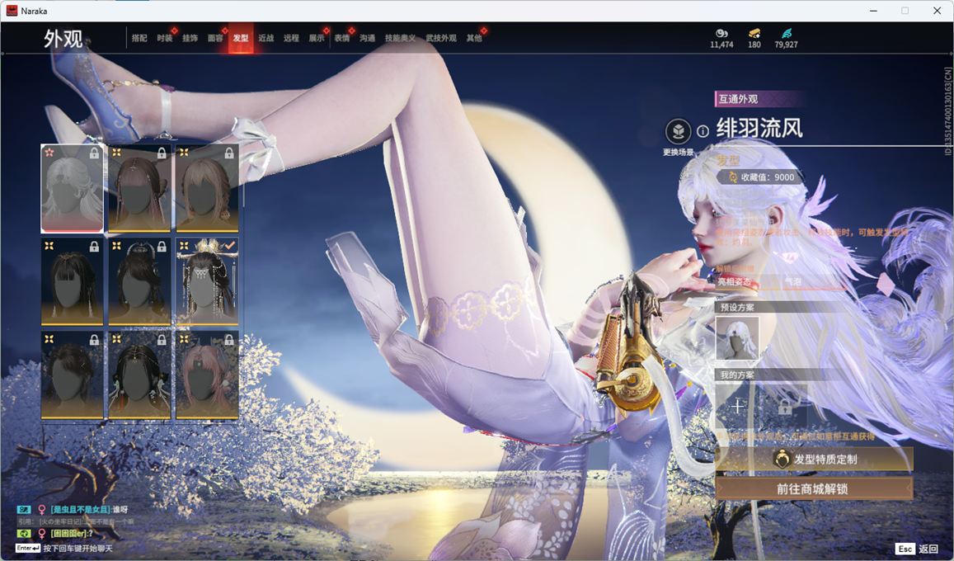Click the silver coin currency icon
The image size is (954, 561).
pos(721,34)
